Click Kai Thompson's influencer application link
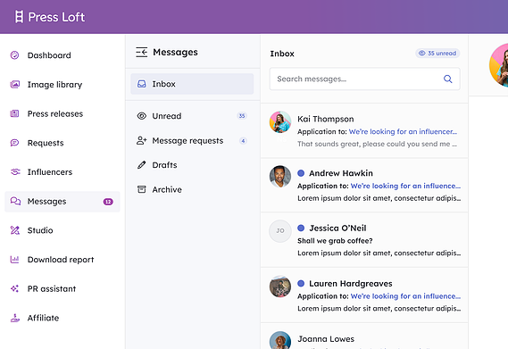This screenshot has height=349, width=508. [403, 131]
